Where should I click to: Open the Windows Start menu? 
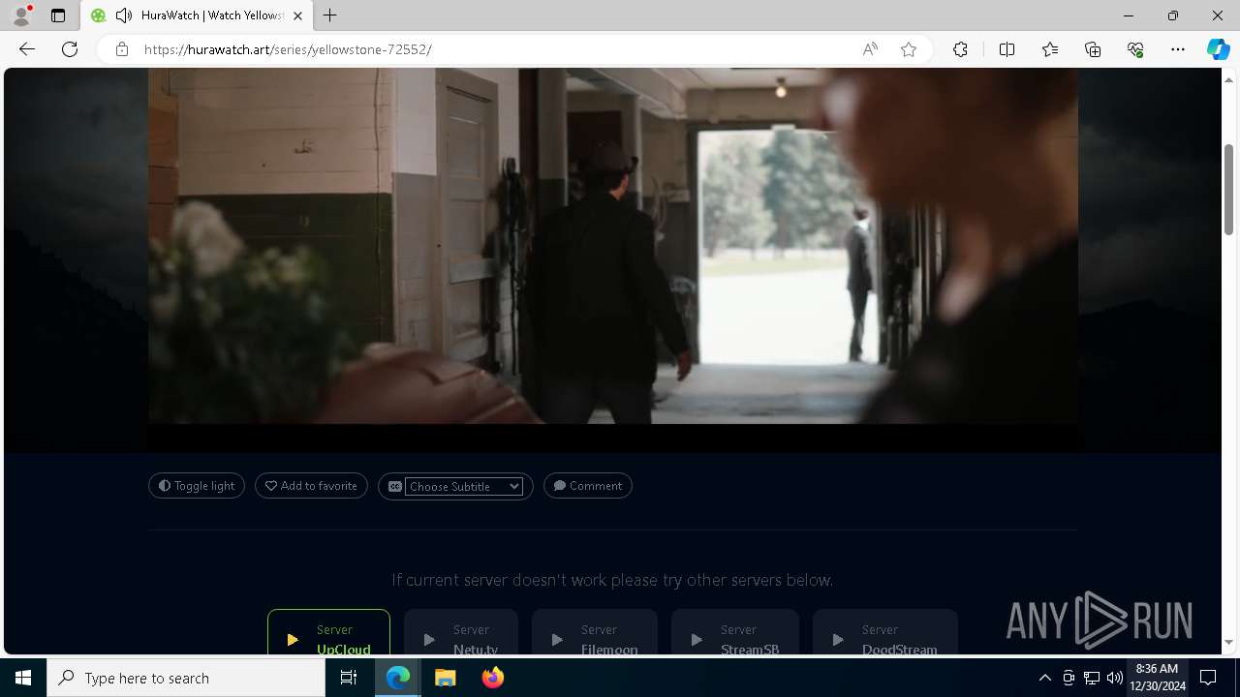tap(23, 678)
